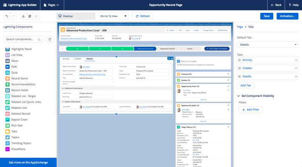The width and height of the screenshot is (302, 167).
Task: Click the undo arrow icon
Action: tap(7, 16)
